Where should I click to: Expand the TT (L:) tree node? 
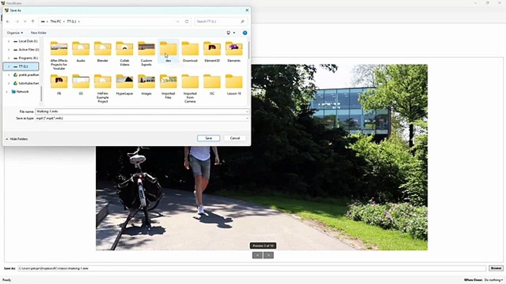9,67
